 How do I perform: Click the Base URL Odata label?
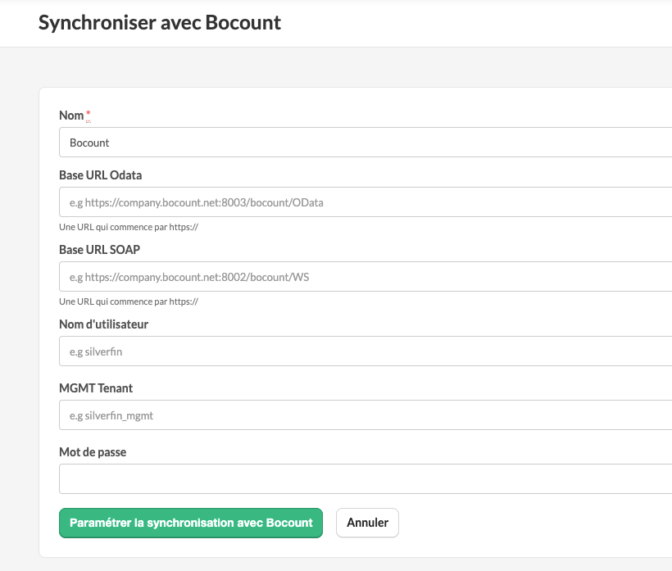100,175
